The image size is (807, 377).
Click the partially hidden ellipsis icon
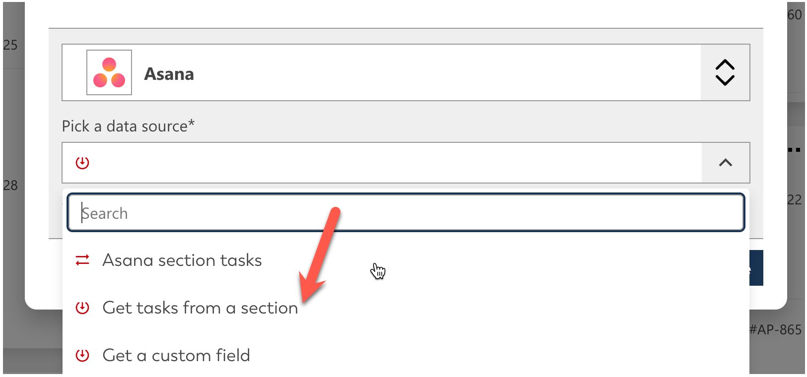click(x=795, y=149)
